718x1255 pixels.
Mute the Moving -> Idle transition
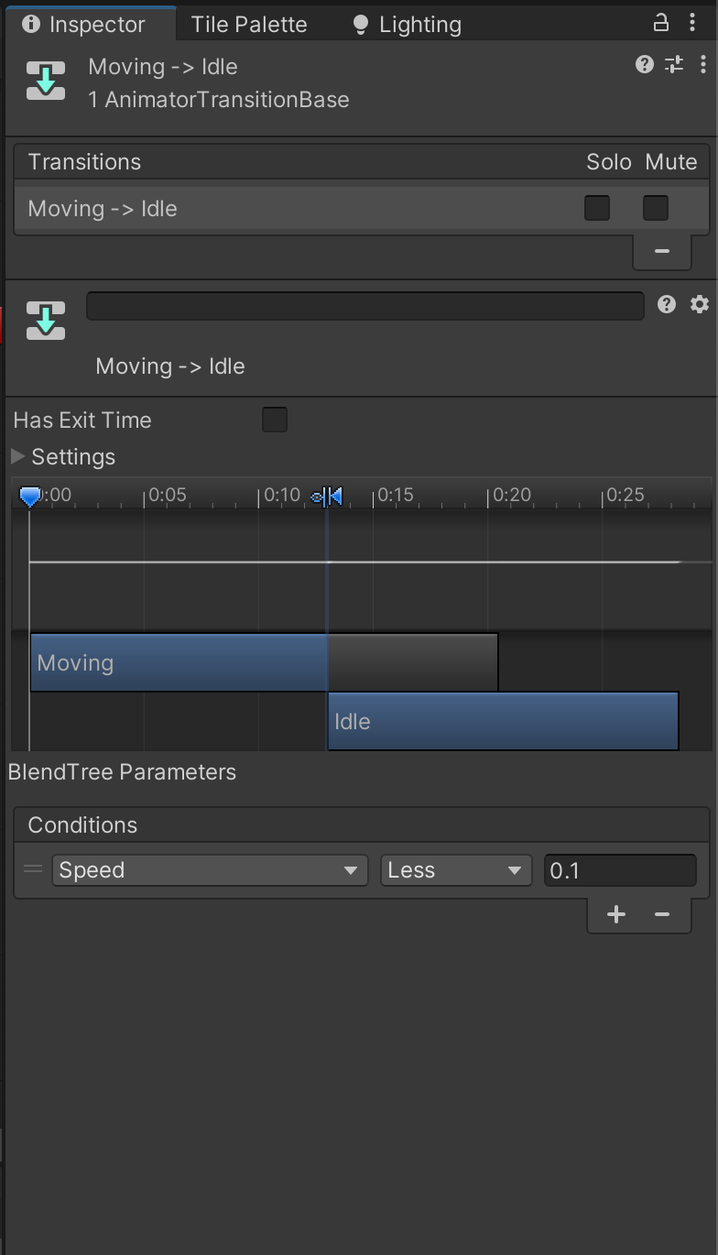(x=655, y=208)
